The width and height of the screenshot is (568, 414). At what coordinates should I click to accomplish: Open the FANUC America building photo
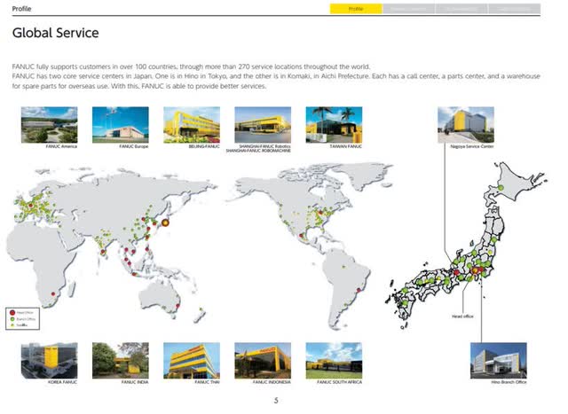[50, 125]
